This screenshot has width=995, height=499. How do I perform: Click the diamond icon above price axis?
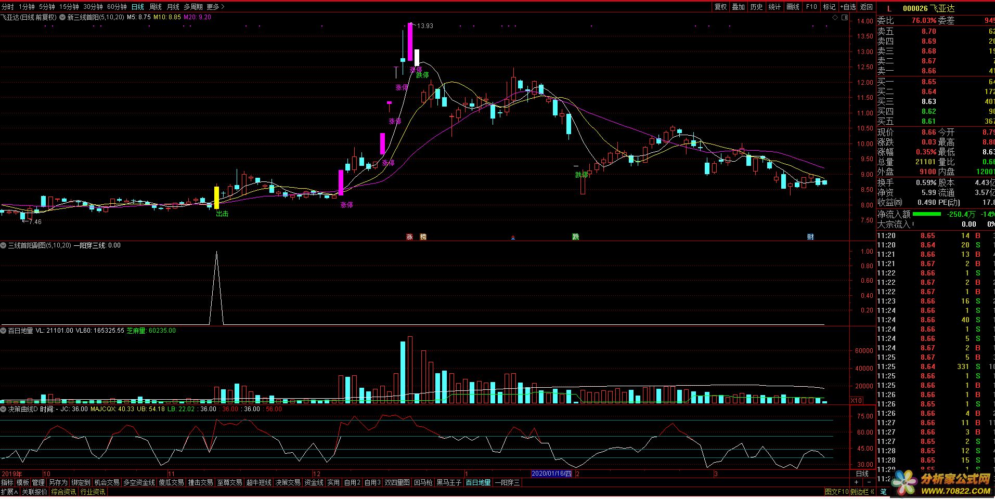835,17
